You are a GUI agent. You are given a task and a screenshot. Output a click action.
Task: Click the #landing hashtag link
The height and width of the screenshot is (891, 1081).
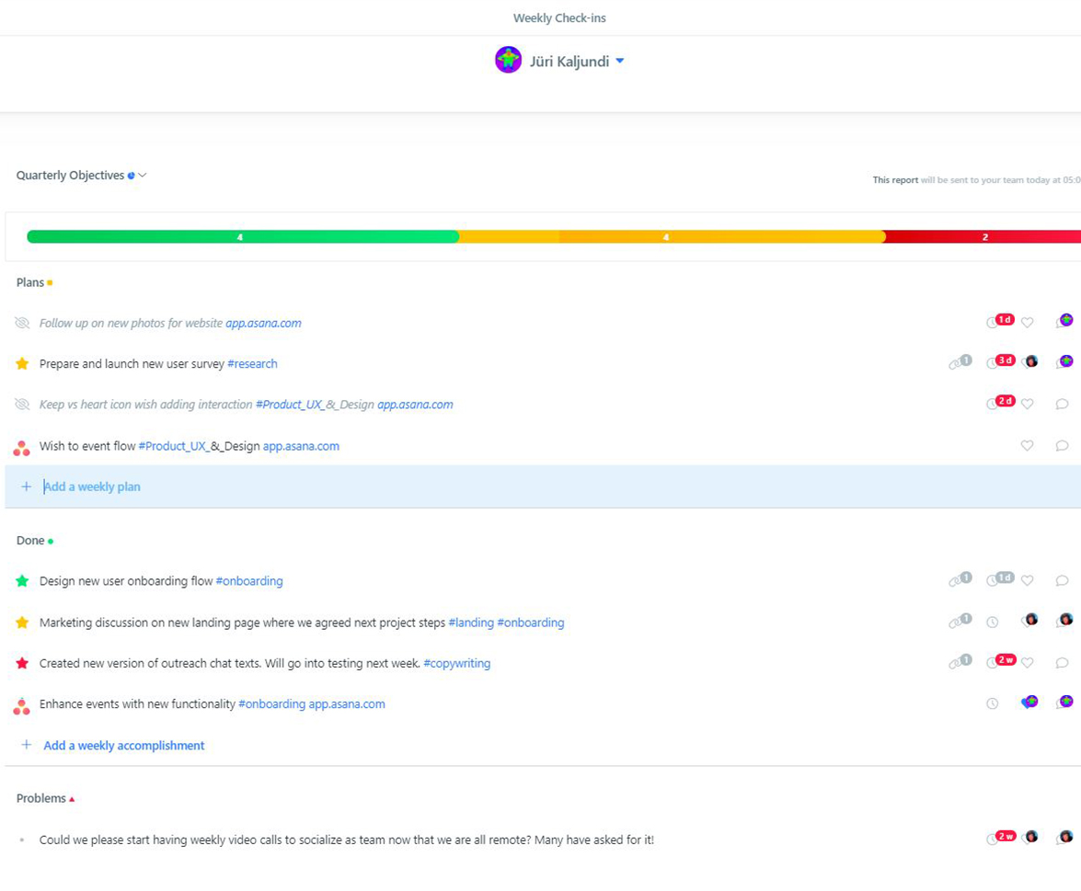click(471, 623)
